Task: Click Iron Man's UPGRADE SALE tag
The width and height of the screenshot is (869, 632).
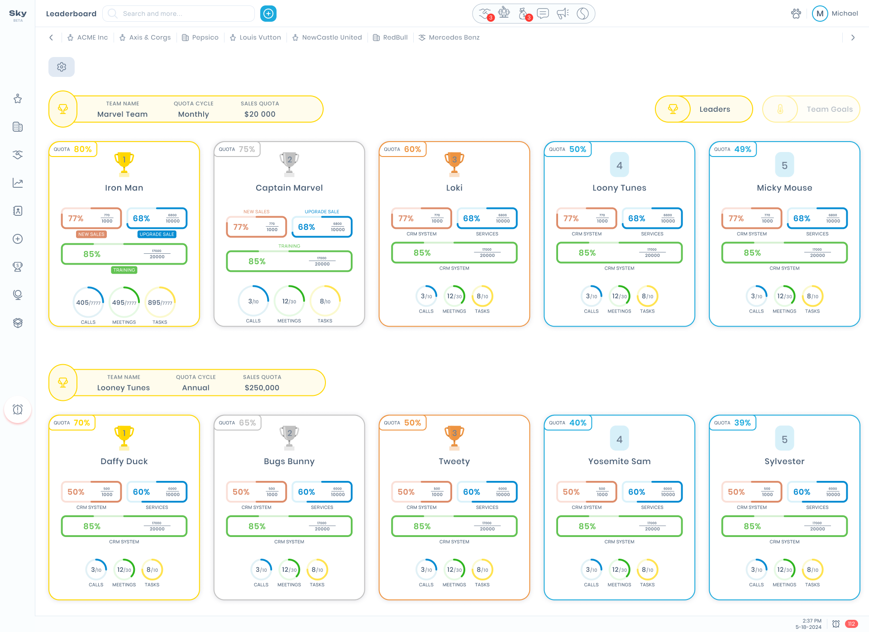Action: pos(157,234)
